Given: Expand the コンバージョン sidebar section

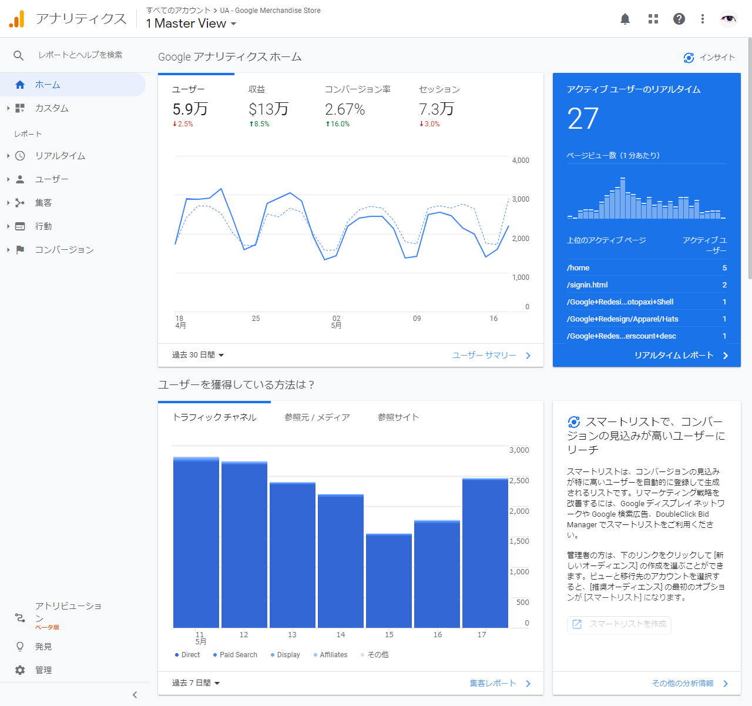Looking at the screenshot, I should 8,250.
